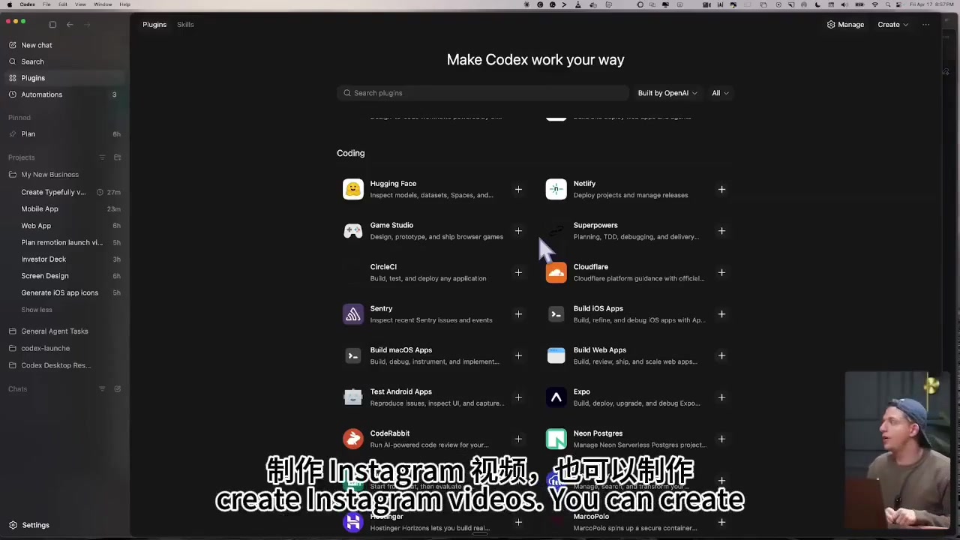The width and height of the screenshot is (960, 540).
Task: Add the CircleCI plugin with plus
Action: coord(518,272)
